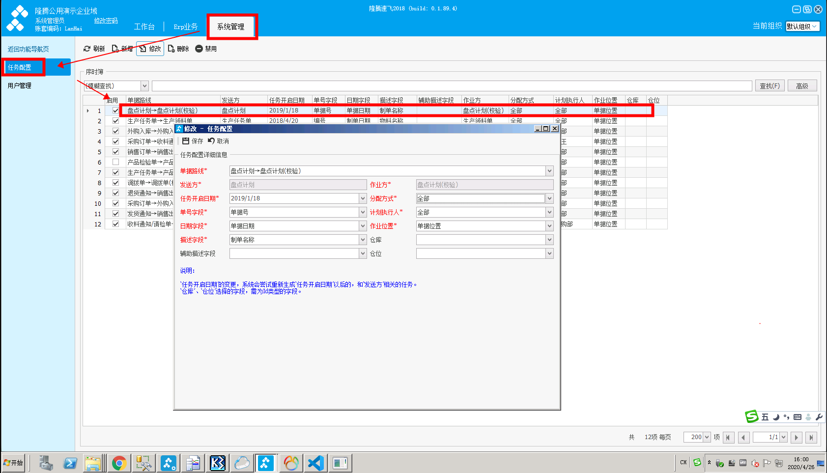Click the Sogou input method S logo
827x473 pixels.
pyautogui.click(x=752, y=417)
